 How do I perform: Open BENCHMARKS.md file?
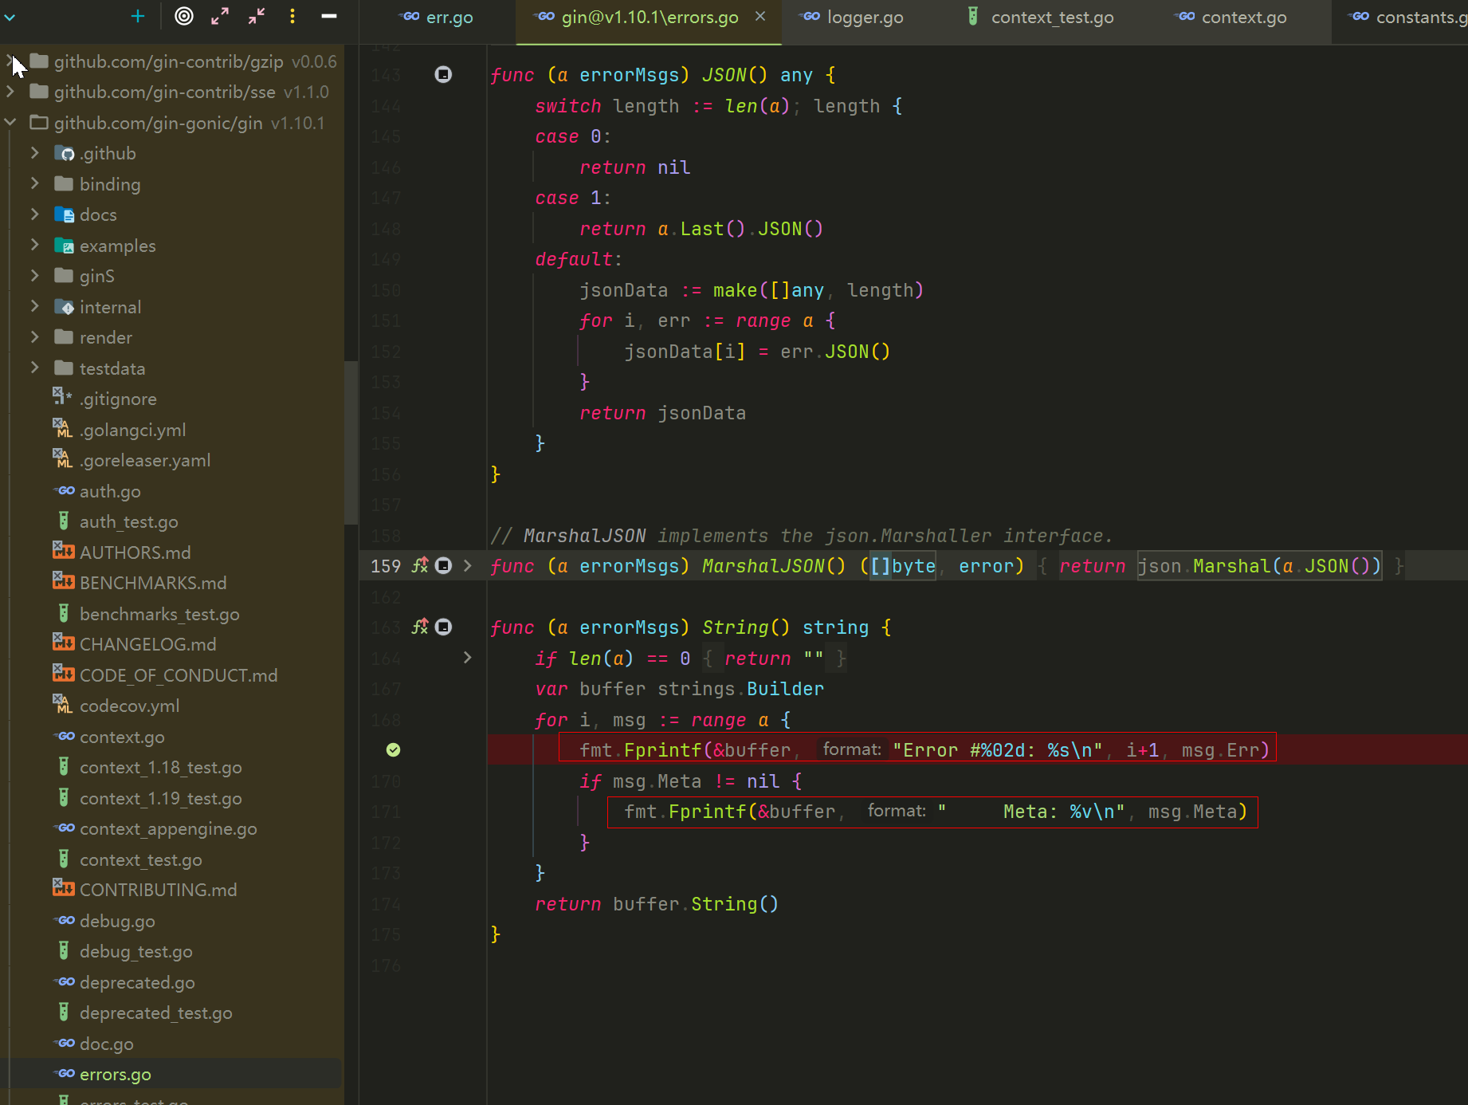[x=153, y=583]
